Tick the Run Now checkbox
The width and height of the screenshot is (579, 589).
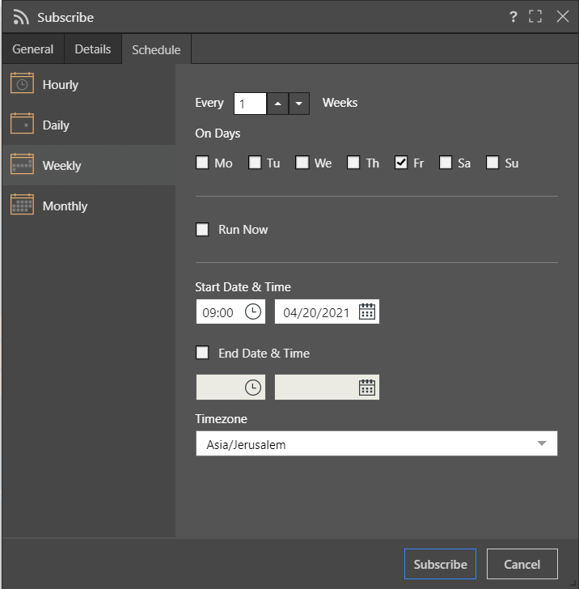tap(202, 229)
